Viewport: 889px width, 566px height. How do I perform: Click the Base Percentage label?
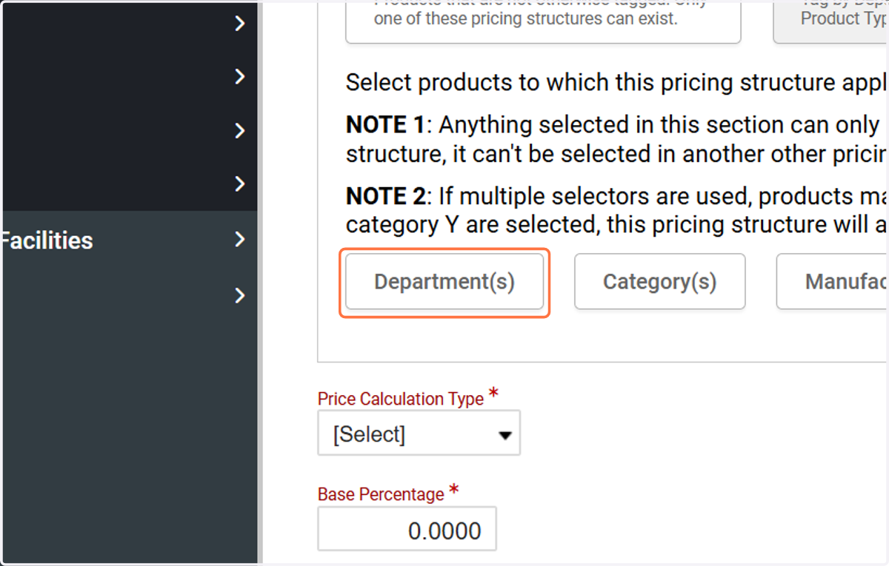point(381,494)
